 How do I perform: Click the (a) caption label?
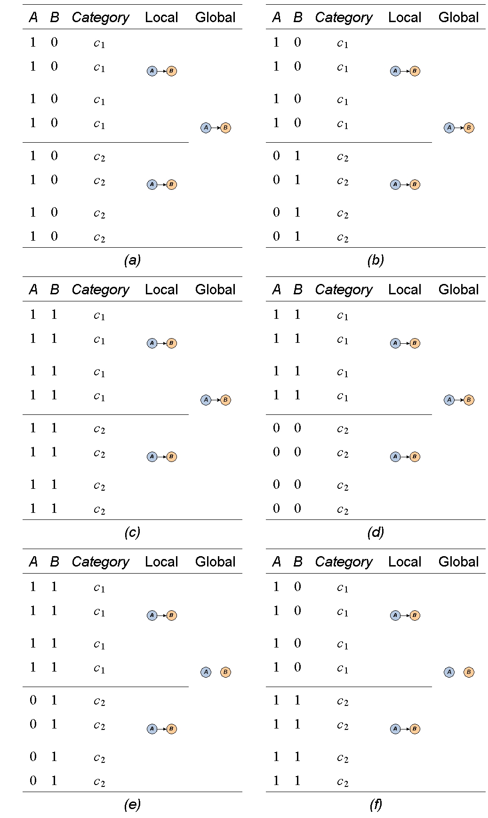(x=132, y=260)
